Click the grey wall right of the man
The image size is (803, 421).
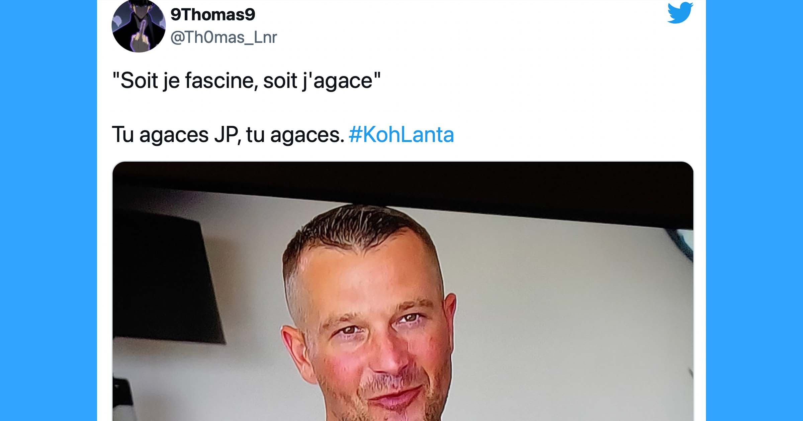[569, 317]
